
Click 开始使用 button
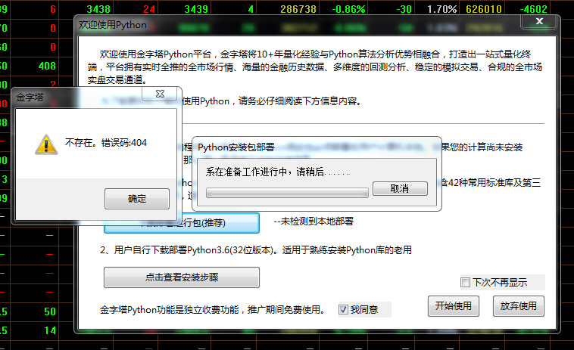[x=453, y=306]
